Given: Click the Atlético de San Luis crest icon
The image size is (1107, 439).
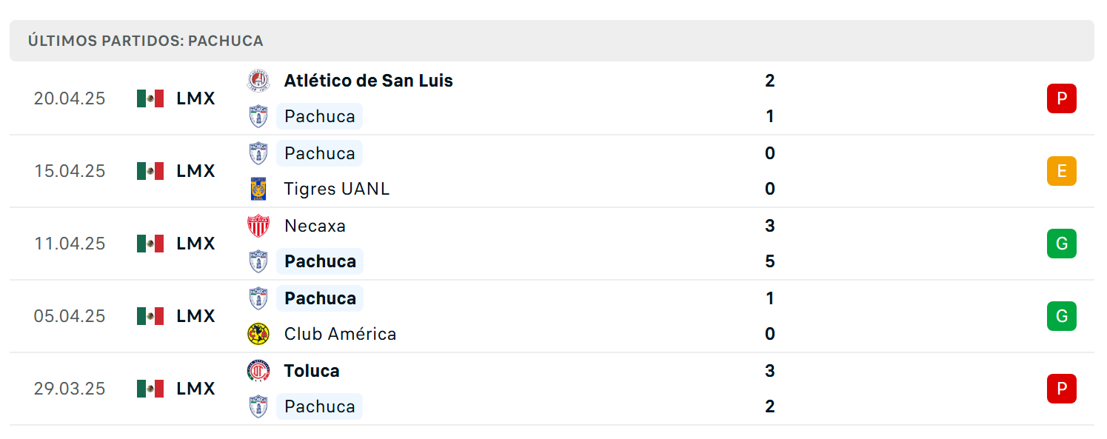Looking at the screenshot, I should 258,81.
